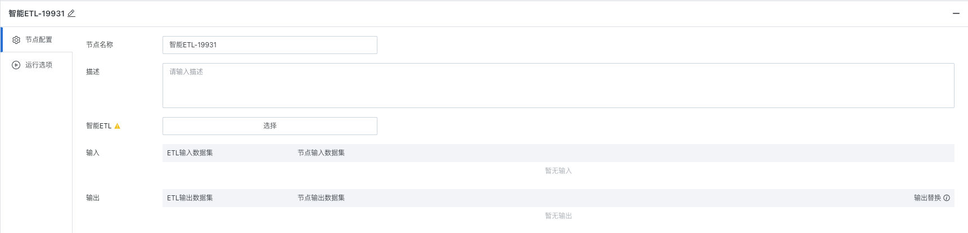Click the ETL输出数据集 column header
This screenshot has width=968, height=233.
click(190, 198)
